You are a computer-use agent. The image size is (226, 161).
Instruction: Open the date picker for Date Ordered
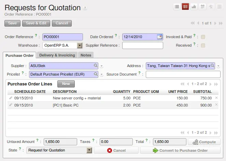click(159, 37)
